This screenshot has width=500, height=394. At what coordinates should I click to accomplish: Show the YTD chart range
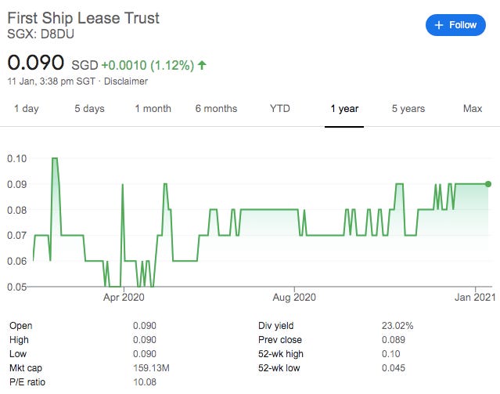click(279, 109)
